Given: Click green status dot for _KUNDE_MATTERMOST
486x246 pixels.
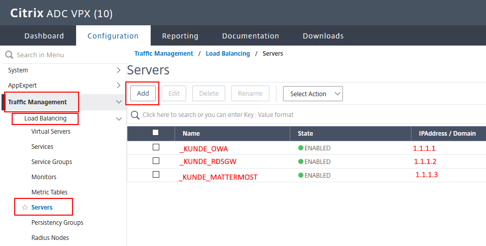Looking at the screenshot, I should coord(301,176).
